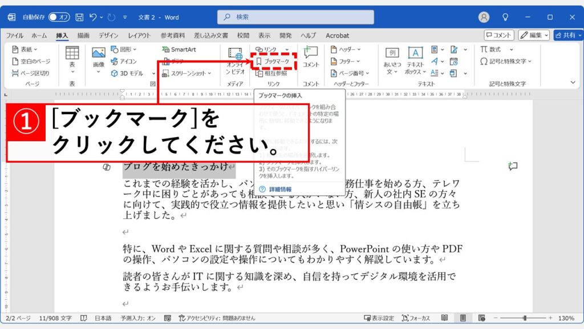
Task: Switch to Read Mode view
Action: [x=444, y=318]
